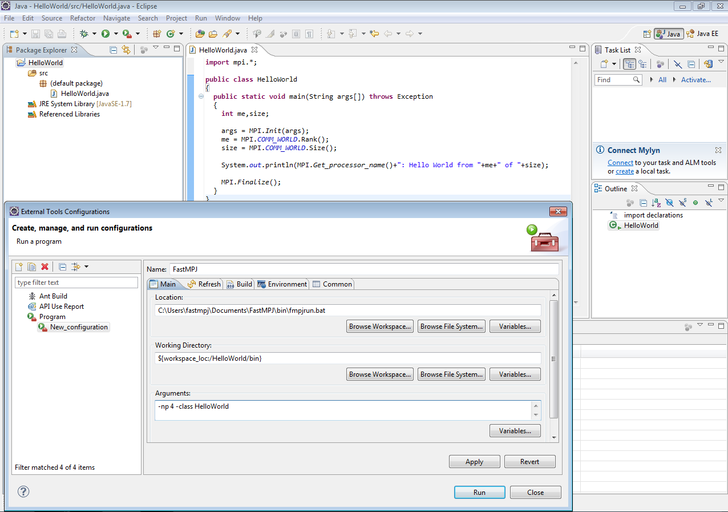The height and width of the screenshot is (512, 728).
Task: Click the Search flashlight toolbar icon
Action: (227, 34)
